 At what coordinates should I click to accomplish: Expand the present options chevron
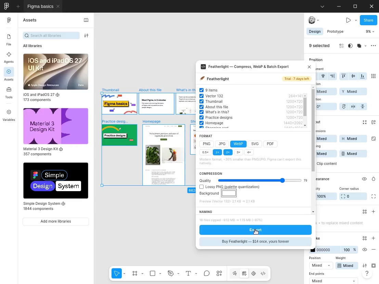point(356,20)
